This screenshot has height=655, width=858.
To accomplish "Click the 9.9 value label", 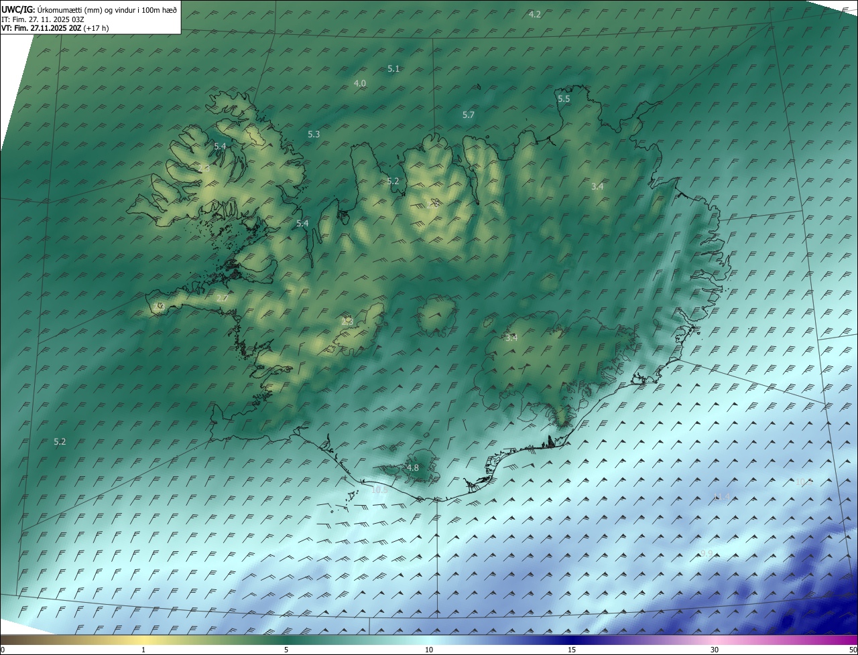I will (x=707, y=553).
